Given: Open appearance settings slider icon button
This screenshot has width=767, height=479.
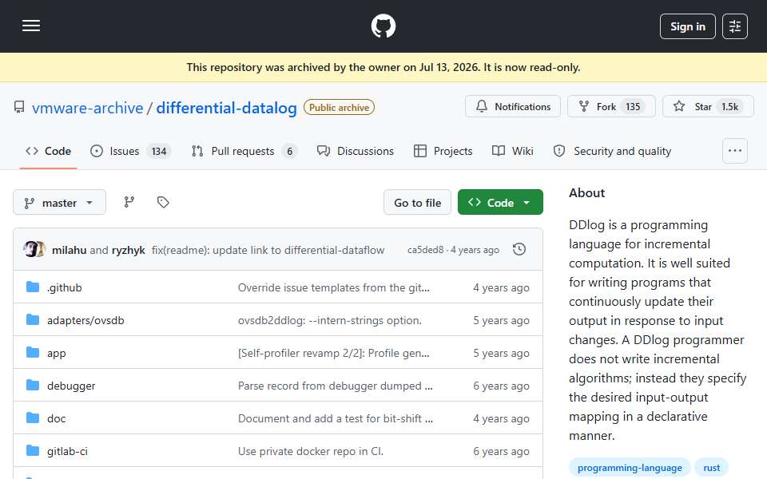Looking at the screenshot, I should [734, 26].
